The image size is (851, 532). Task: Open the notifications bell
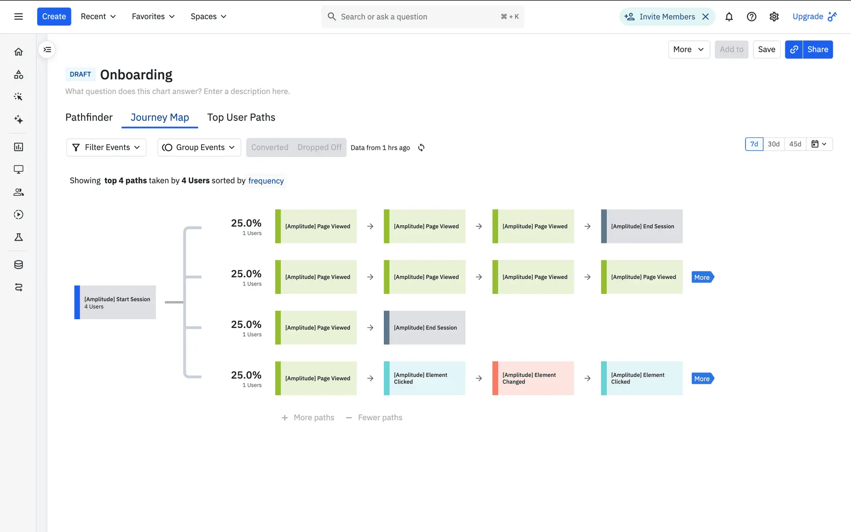click(x=729, y=17)
